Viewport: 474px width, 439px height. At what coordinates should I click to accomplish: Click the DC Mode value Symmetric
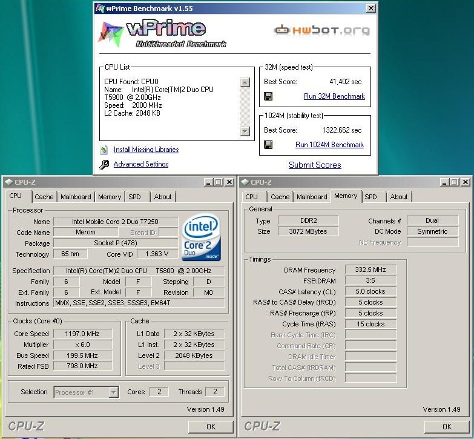point(432,231)
